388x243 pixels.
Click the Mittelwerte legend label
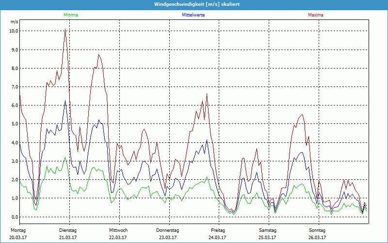193,15
